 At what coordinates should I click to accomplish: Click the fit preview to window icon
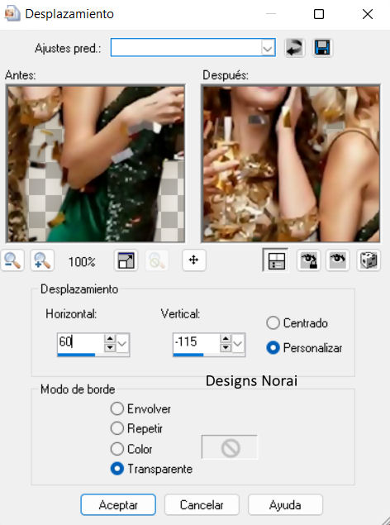[x=126, y=260]
